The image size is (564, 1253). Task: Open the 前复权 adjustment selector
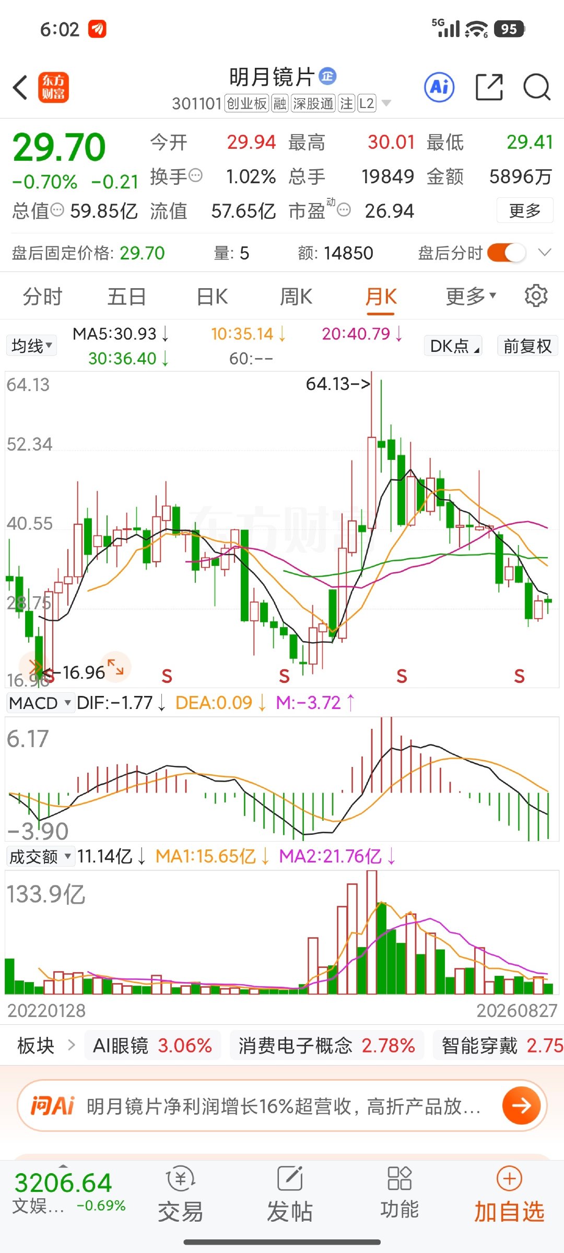click(x=527, y=346)
